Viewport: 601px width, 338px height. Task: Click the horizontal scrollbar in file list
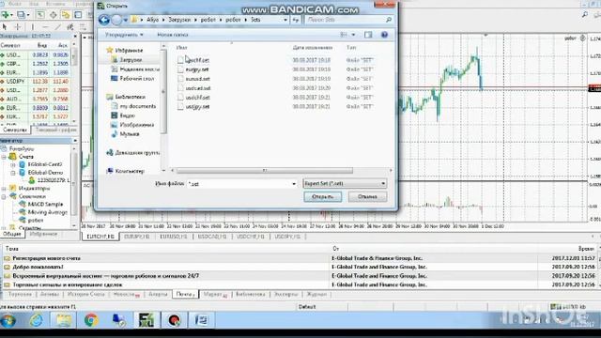point(265,171)
